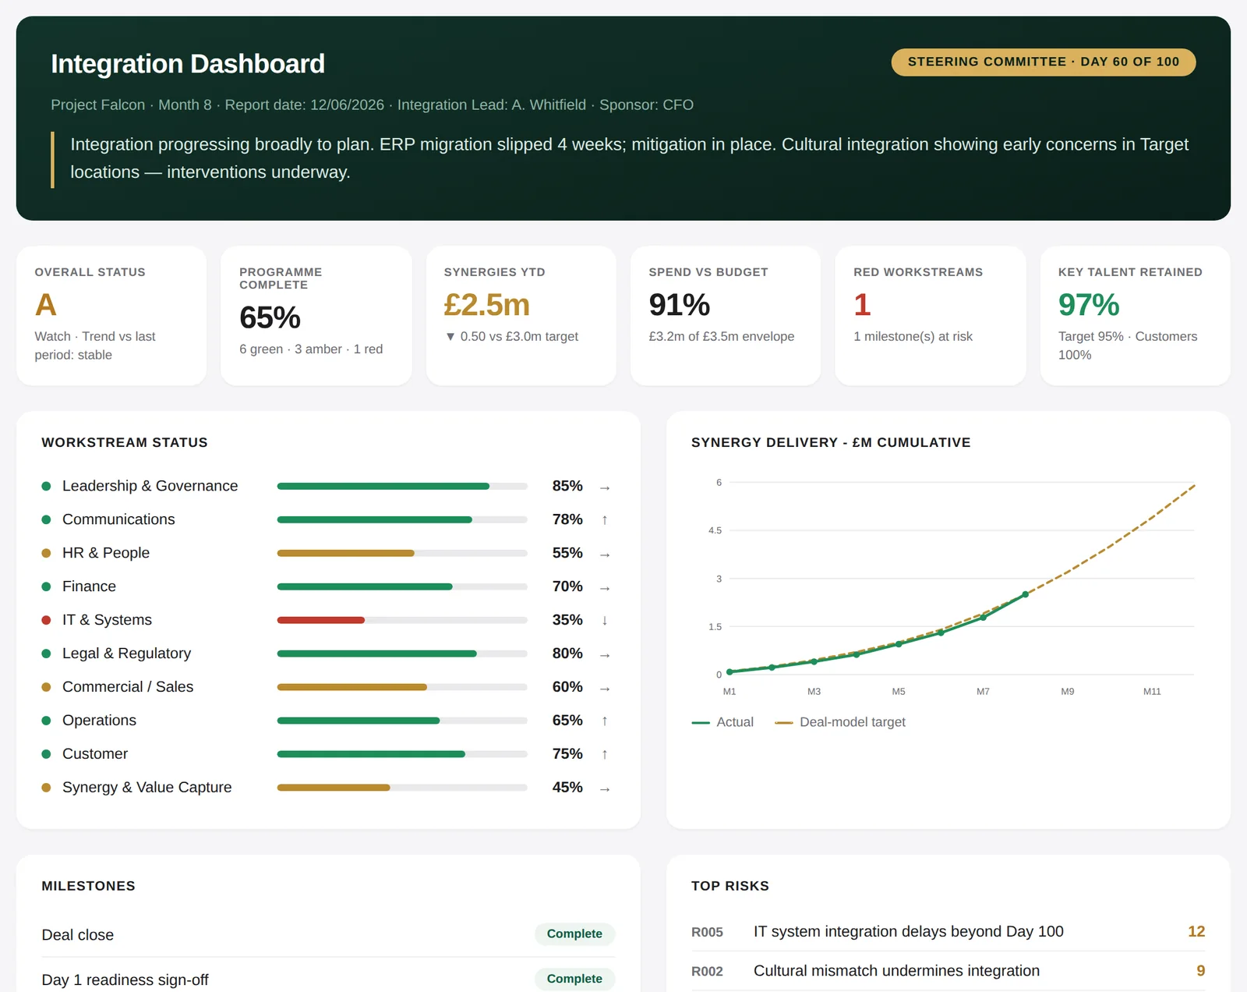
Task: Click the last Actual data point on chart
Action: pos(1025,594)
